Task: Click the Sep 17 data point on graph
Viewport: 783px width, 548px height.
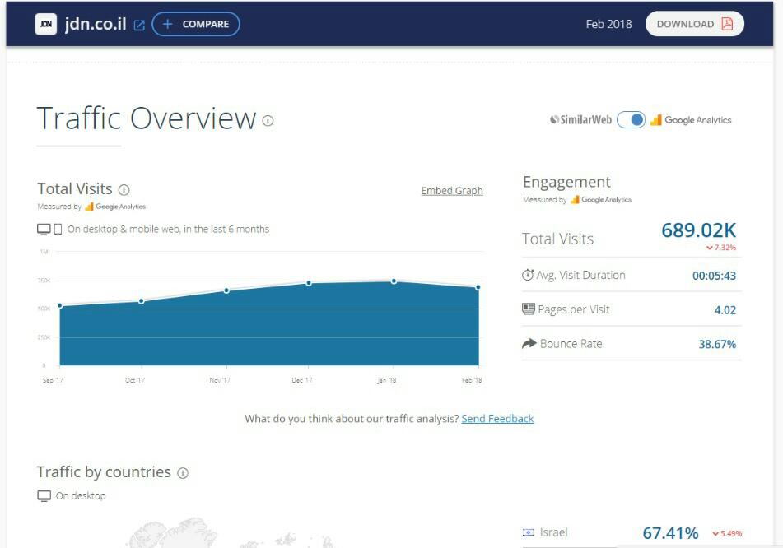Action: tap(60, 305)
